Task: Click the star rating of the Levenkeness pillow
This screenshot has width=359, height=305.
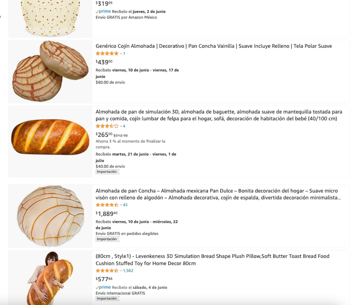Action: 107,271
